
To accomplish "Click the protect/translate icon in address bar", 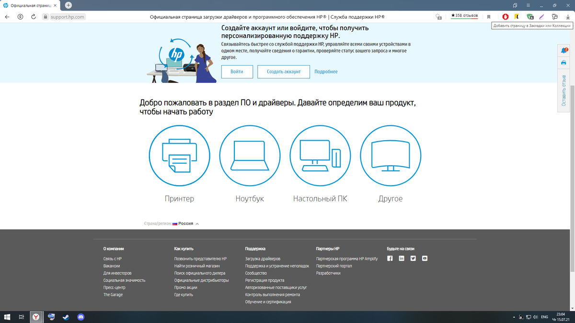I will (x=438, y=16).
